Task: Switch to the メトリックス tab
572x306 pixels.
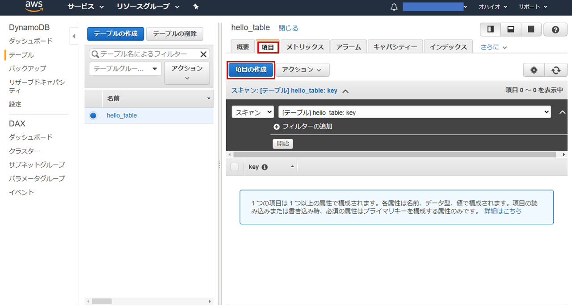Action: tap(305, 47)
